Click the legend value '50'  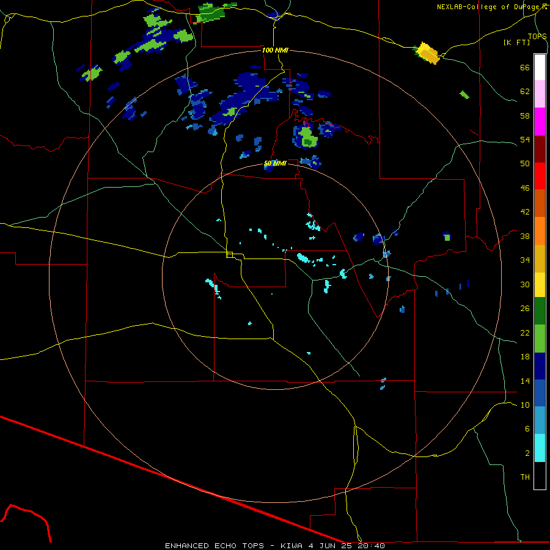coord(525,163)
